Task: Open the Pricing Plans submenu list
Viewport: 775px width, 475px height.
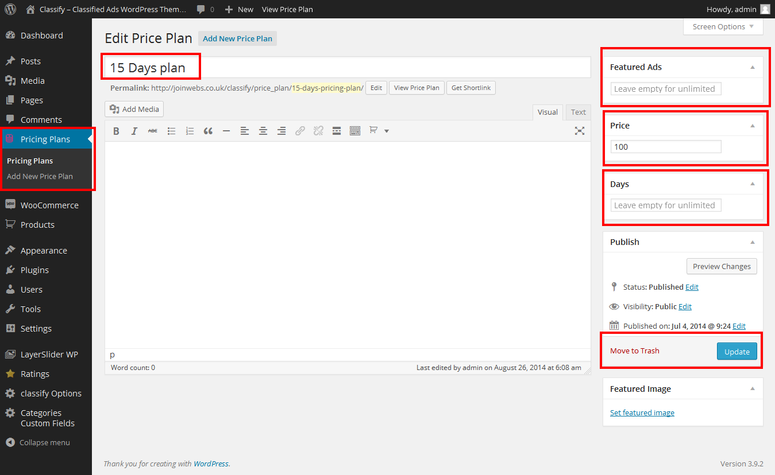Action: [x=30, y=161]
